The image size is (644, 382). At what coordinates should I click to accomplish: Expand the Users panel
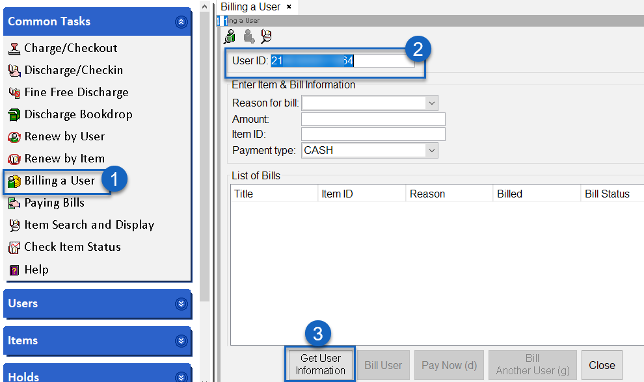(x=181, y=303)
